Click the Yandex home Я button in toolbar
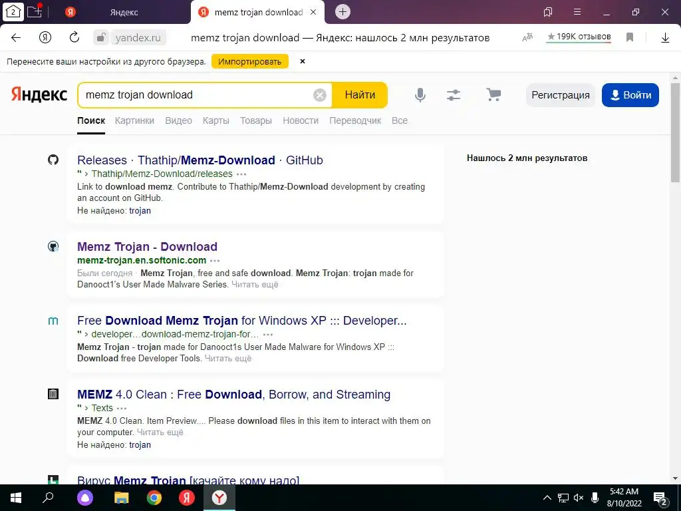681x511 pixels. pyautogui.click(x=45, y=37)
